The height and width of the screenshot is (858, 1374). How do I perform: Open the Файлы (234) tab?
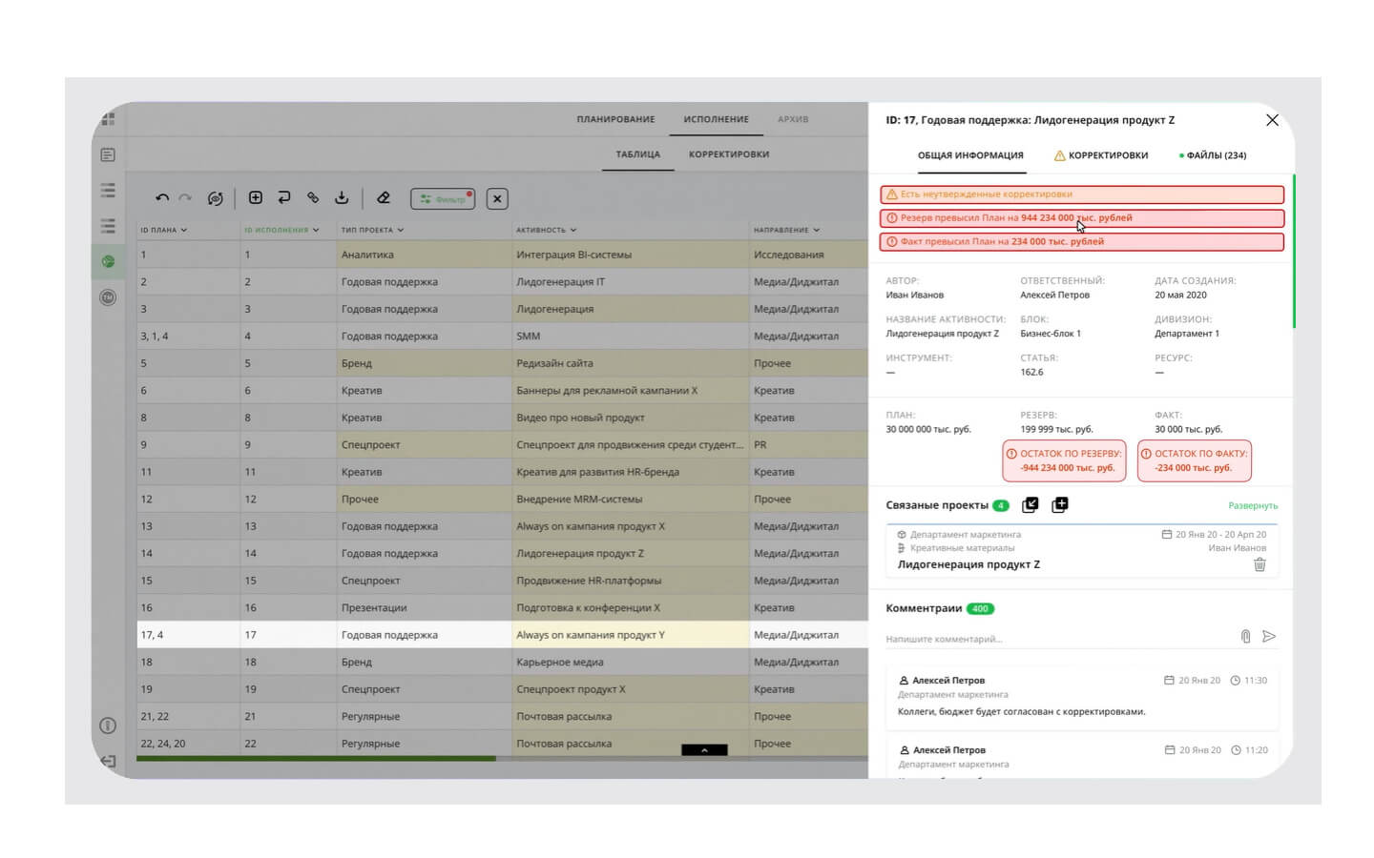coord(1213,155)
